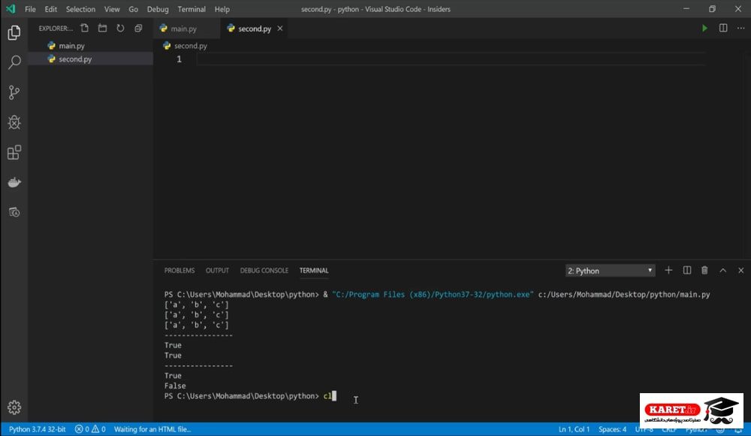The width and height of the screenshot is (751, 436).
Task: Kill the terminal with trash icon
Action: (x=704, y=271)
